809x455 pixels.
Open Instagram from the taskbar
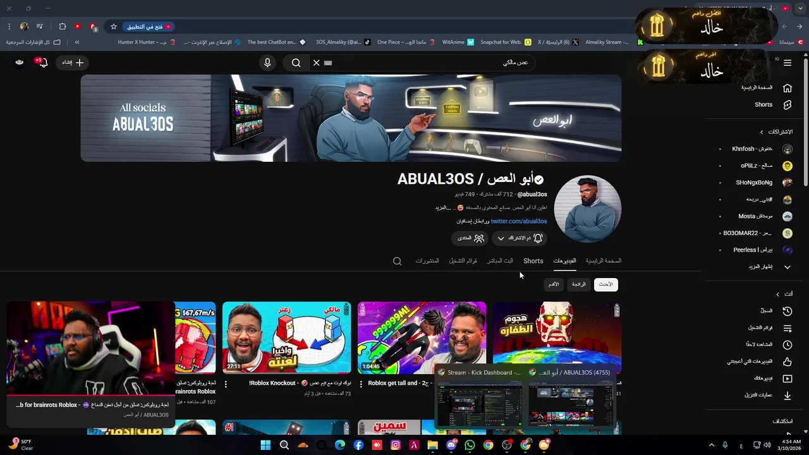pos(396,445)
